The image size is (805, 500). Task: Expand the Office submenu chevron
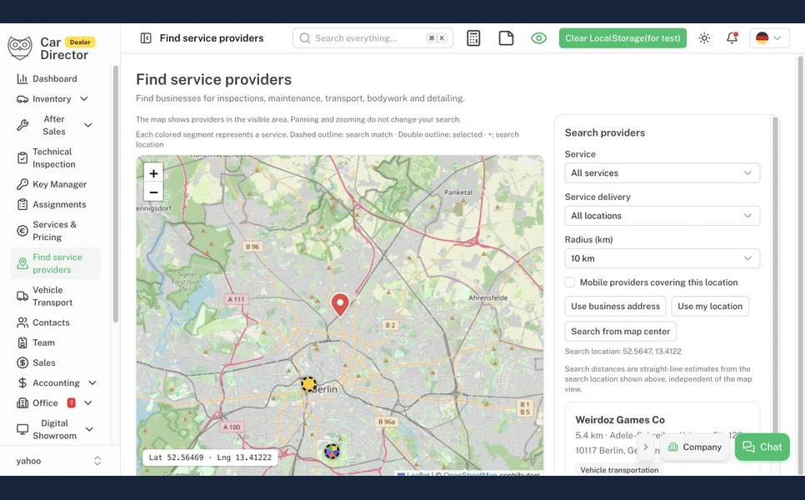(87, 403)
